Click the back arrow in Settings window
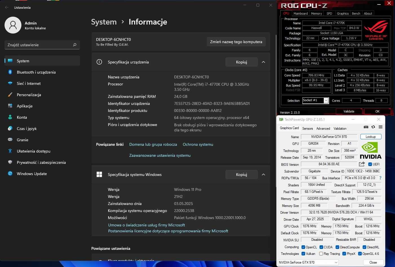395x267 pixels. 7,7
